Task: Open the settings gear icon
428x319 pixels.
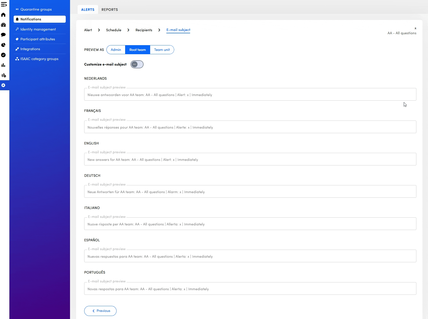Action: [3, 85]
